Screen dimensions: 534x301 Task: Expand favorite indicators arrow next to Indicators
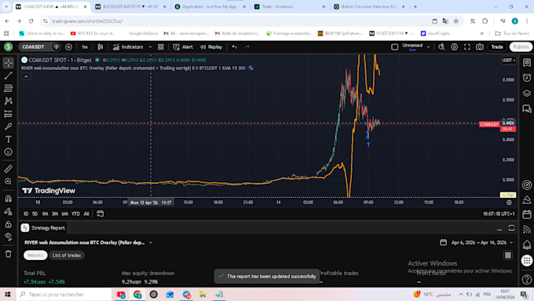(150, 47)
